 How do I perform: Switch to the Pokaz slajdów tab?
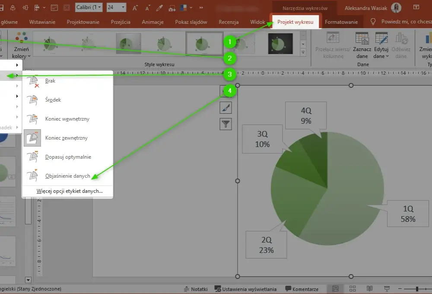click(x=191, y=22)
